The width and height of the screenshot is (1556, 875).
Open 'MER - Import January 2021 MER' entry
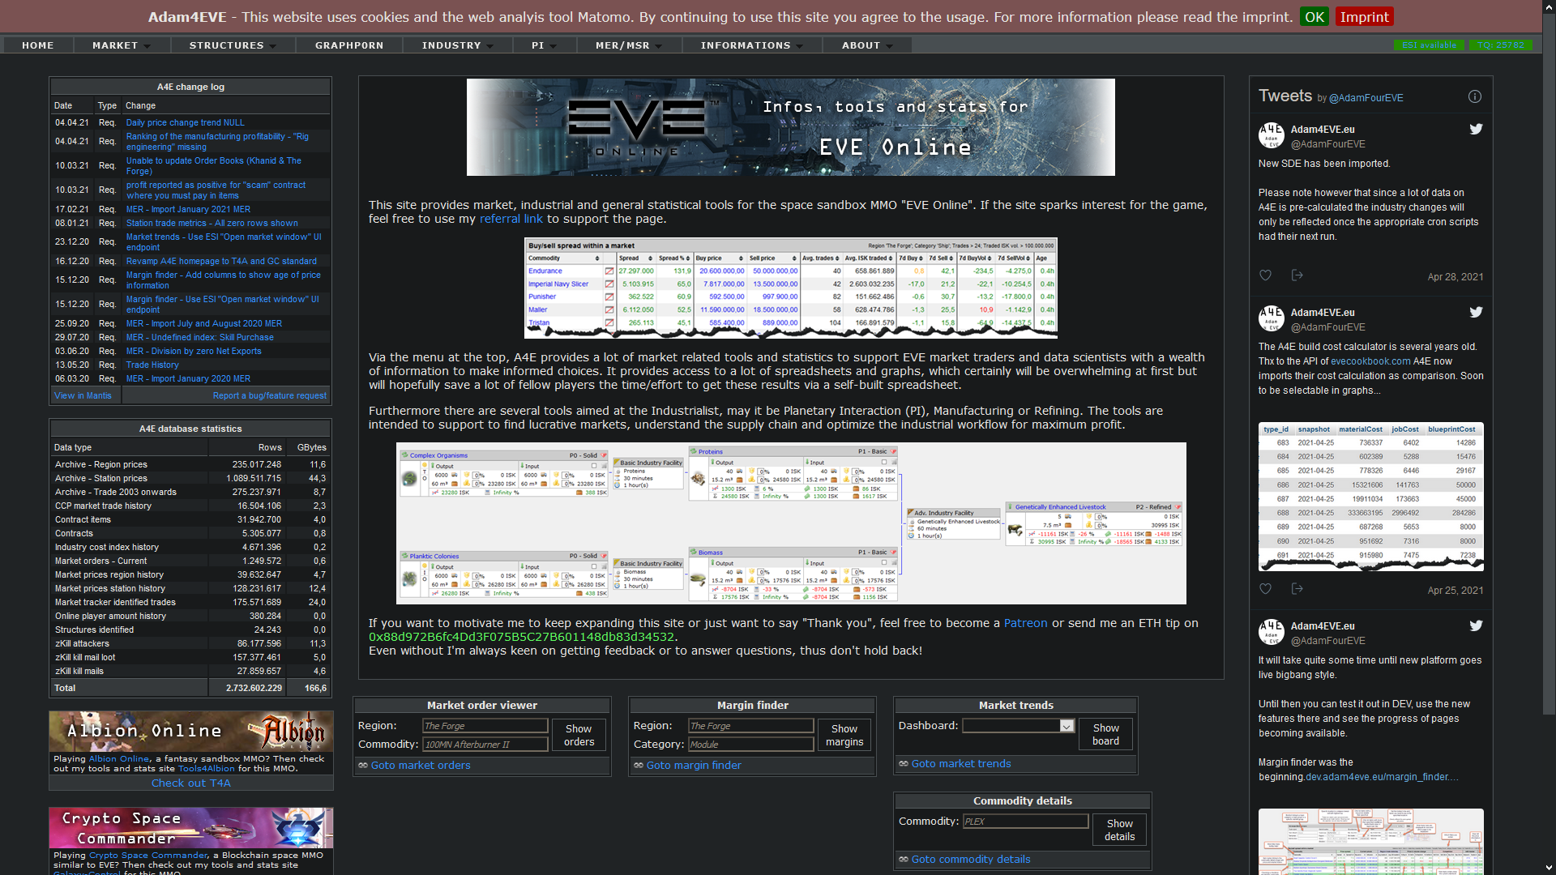point(188,209)
